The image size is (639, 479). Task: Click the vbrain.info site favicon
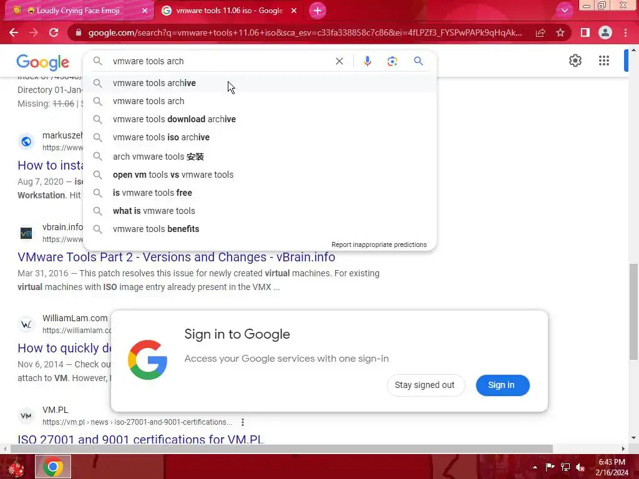click(x=26, y=233)
